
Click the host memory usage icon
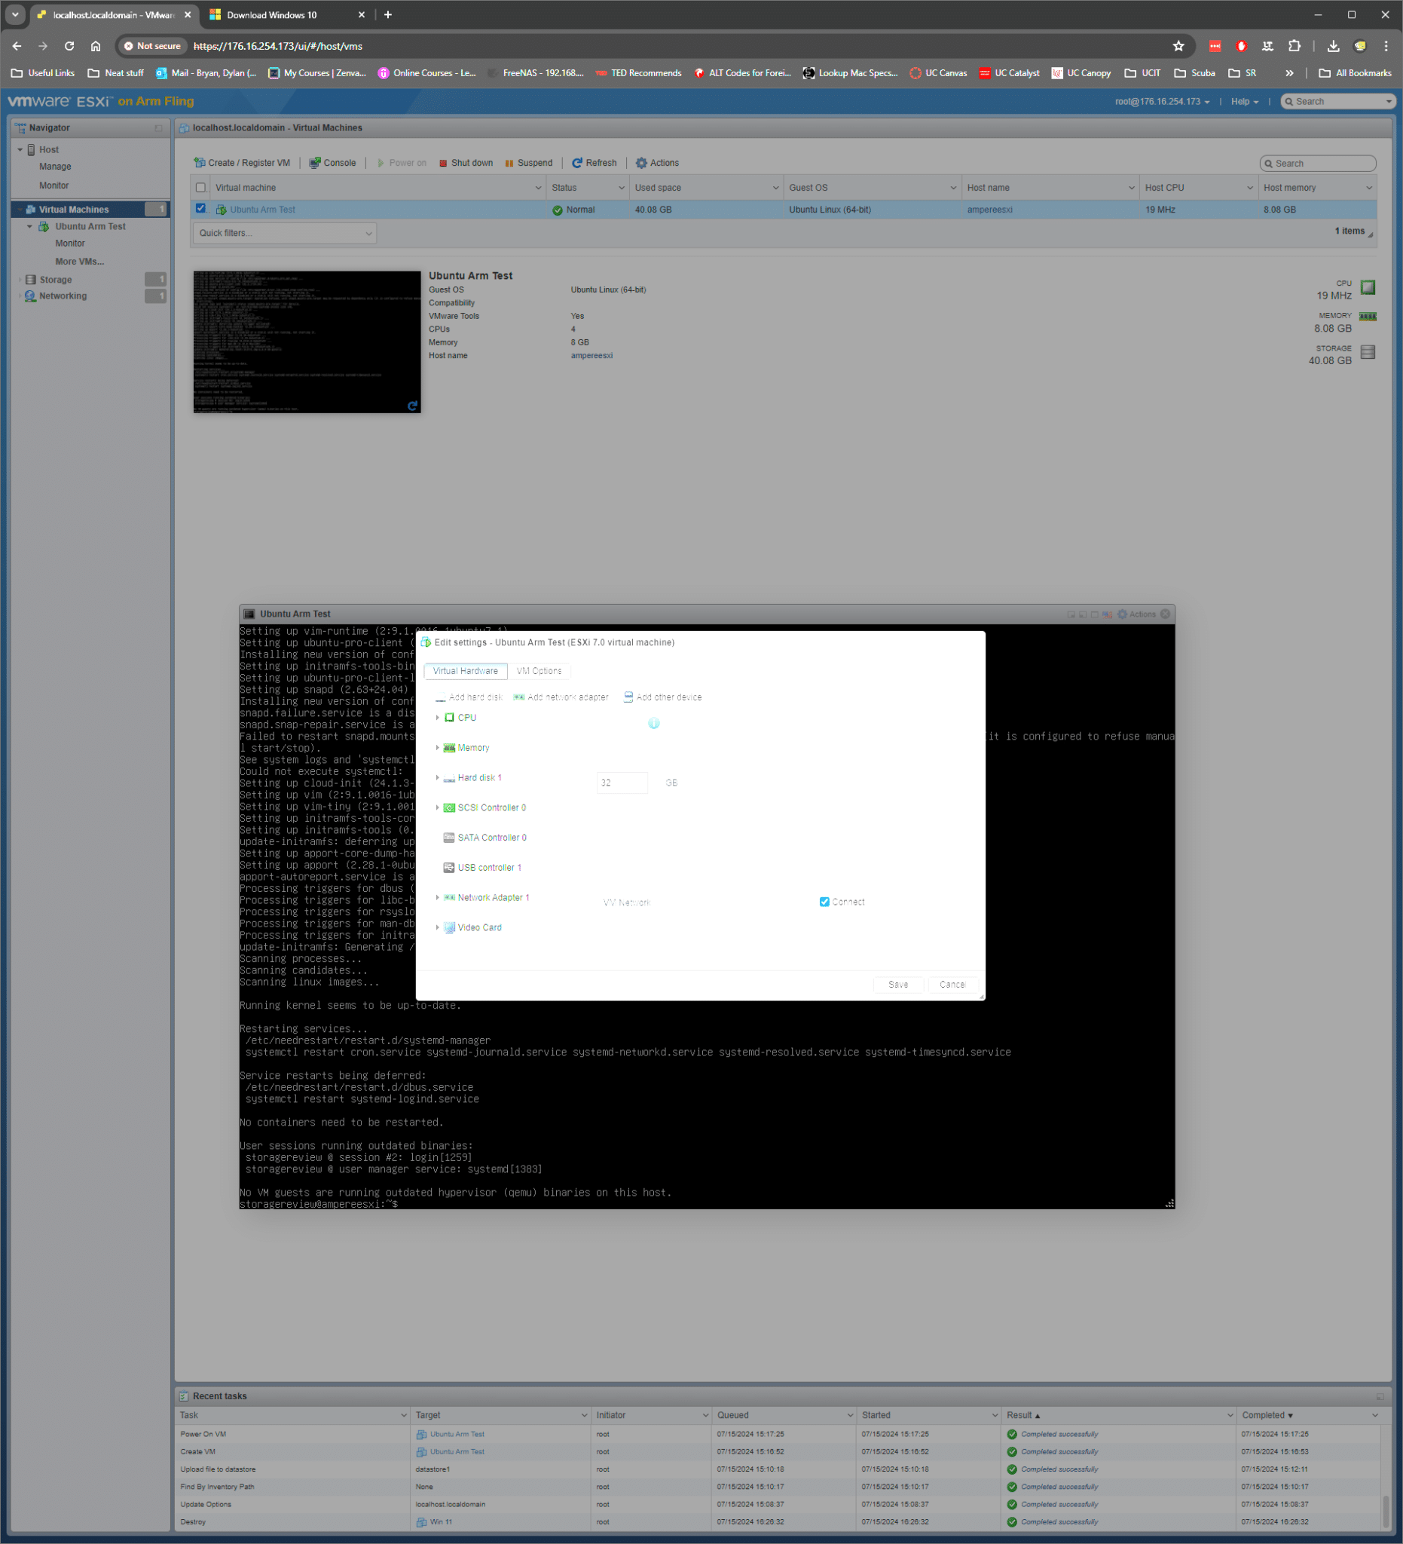click(1368, 317)
